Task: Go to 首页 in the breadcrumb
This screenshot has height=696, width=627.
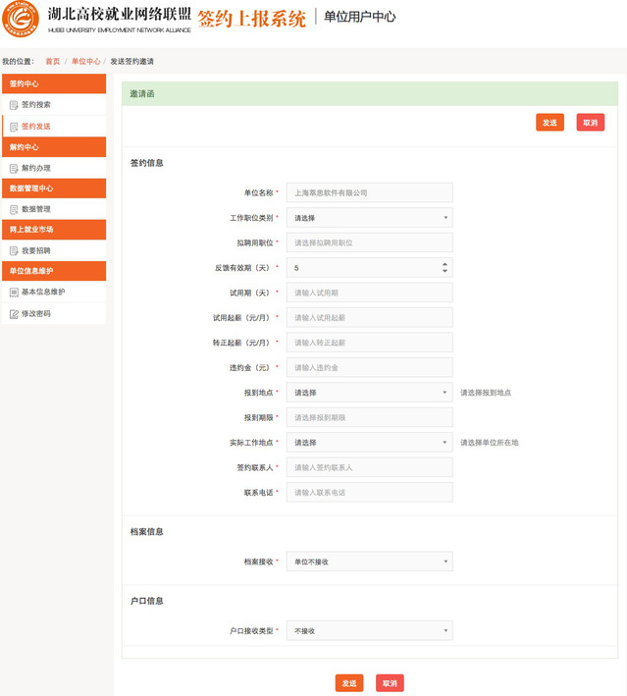Action: (52, 61)
